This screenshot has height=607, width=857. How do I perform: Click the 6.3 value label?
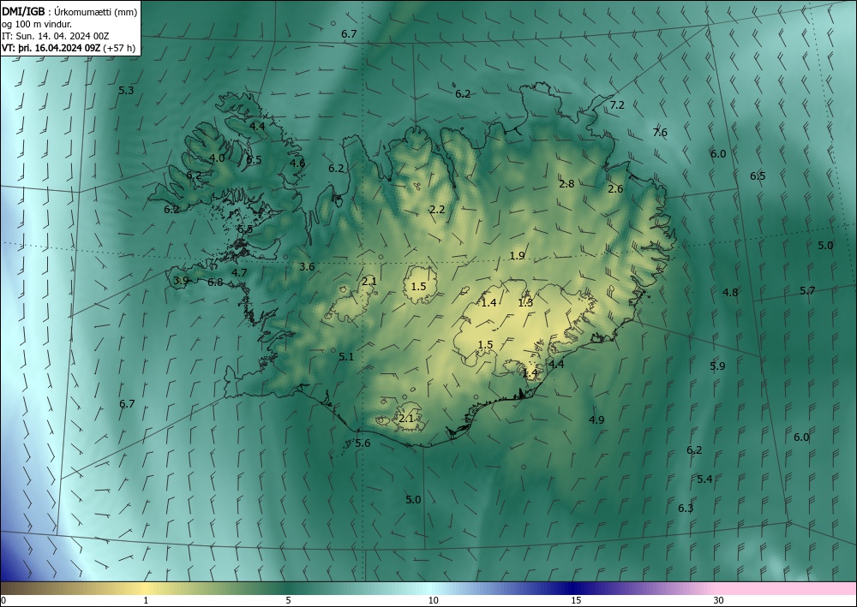click(686, 509)
